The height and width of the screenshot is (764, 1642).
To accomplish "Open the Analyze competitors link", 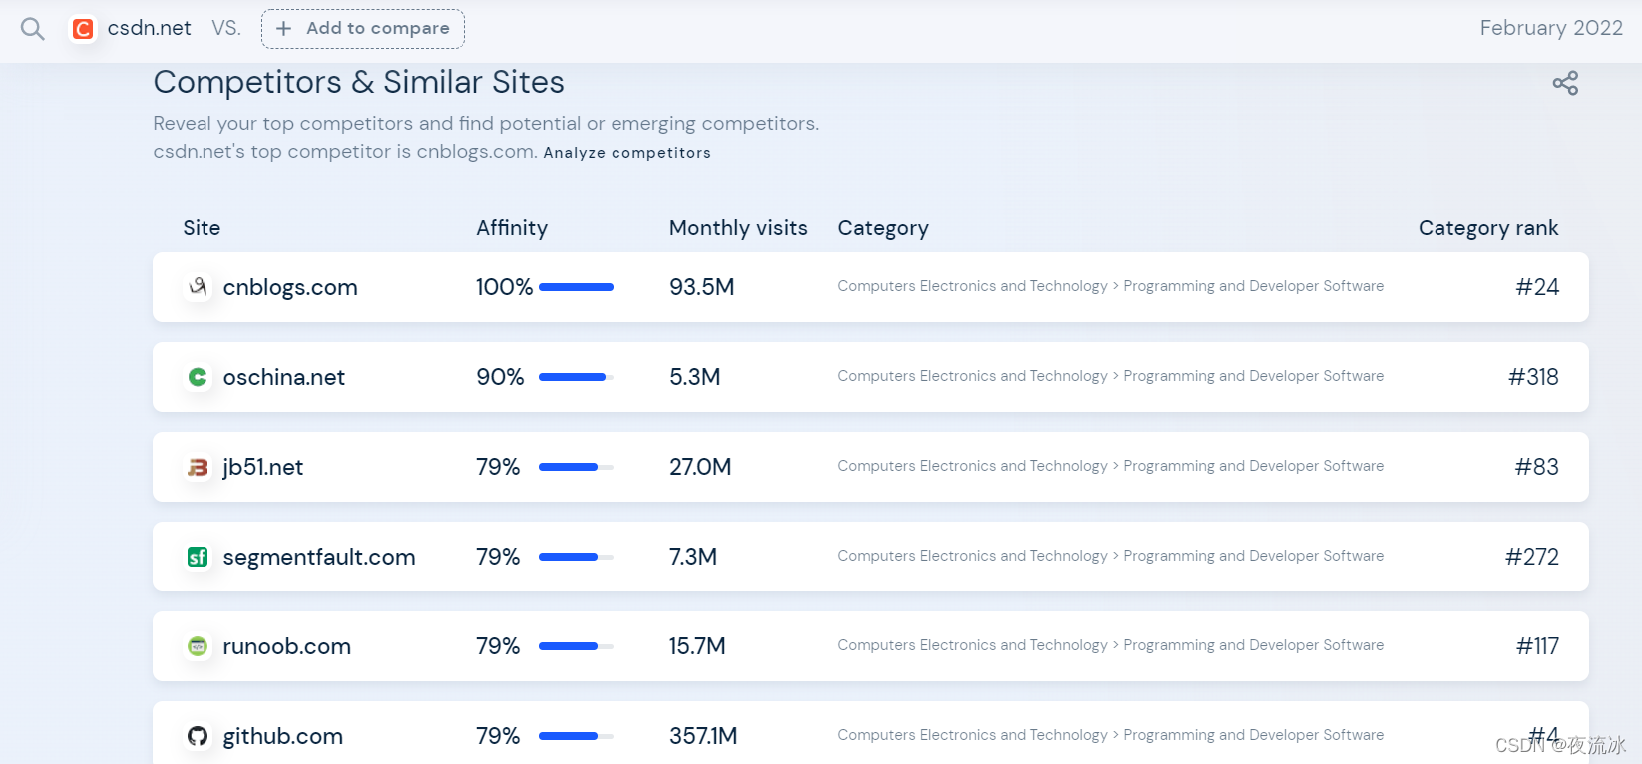I will [626, 153].
